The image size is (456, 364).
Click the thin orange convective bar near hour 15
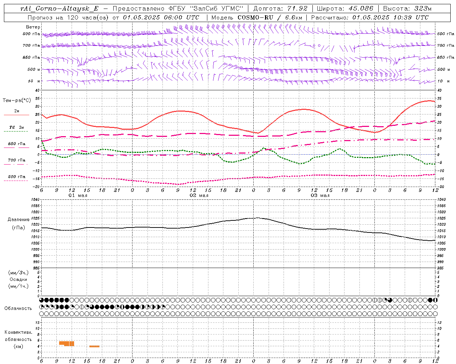click(x=94, y=346)
